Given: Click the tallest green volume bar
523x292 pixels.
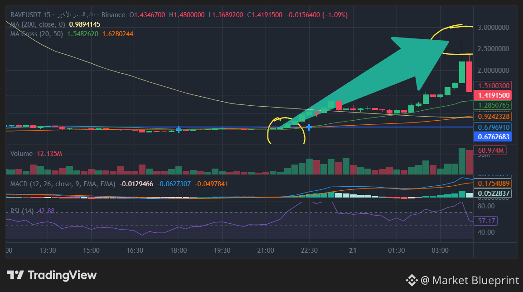Looking at the screenshot, I should (462, 161).
